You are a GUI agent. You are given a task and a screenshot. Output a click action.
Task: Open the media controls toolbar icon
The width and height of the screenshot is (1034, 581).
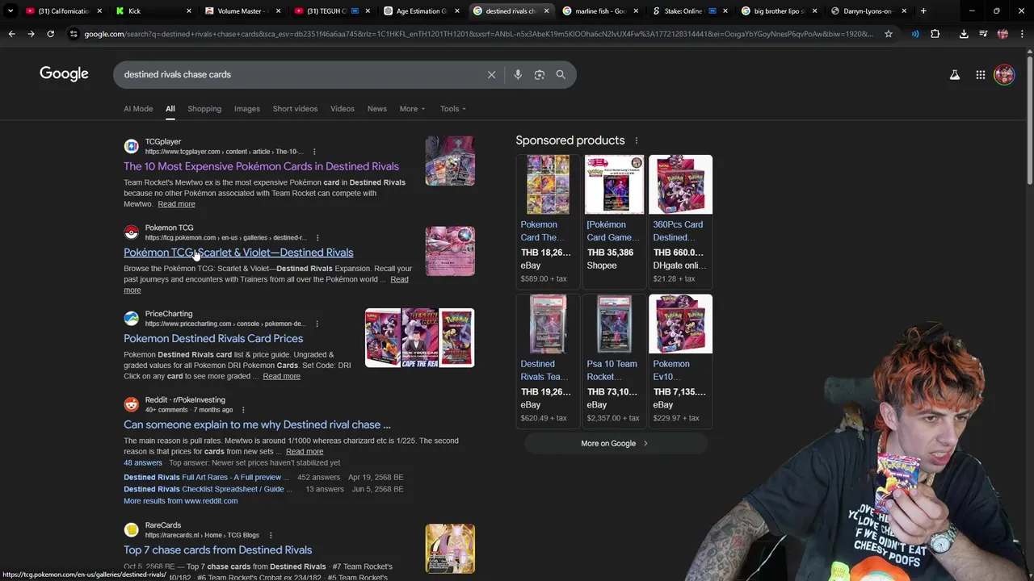click(x=983, y=34)
